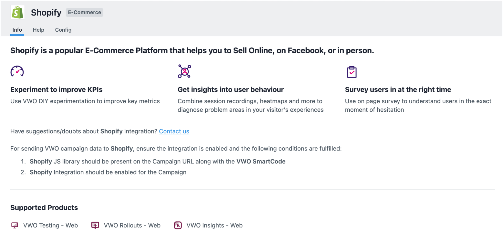Click the description starting 'Use on page survey to understand users'

pos(418,105)
